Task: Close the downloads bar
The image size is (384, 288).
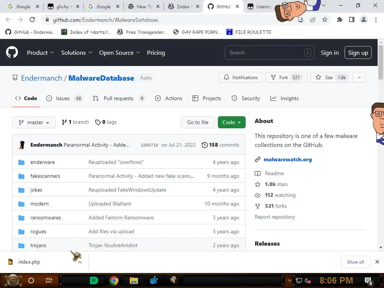Action: pyautogui.click(x=377, y=262)
